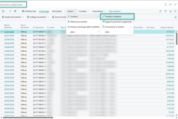178x119 pixels.
Task: Open the filter pane funnel icon
Action: coord(166,11)
